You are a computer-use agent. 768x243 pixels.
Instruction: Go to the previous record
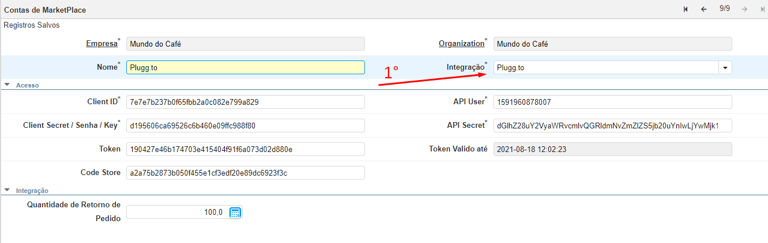tap(703, 9)
